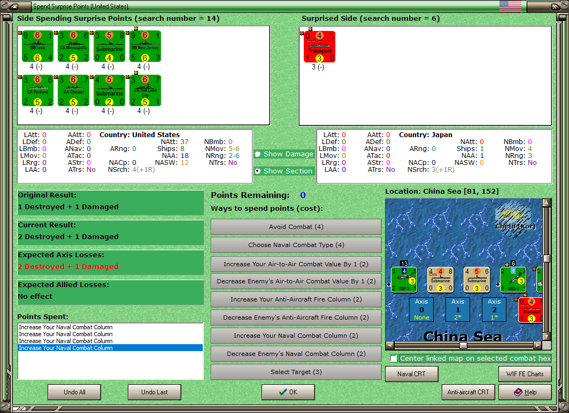Select highlighted entry in Points Spent list
This screenshot has height=413, width=569.
(110, 348)
